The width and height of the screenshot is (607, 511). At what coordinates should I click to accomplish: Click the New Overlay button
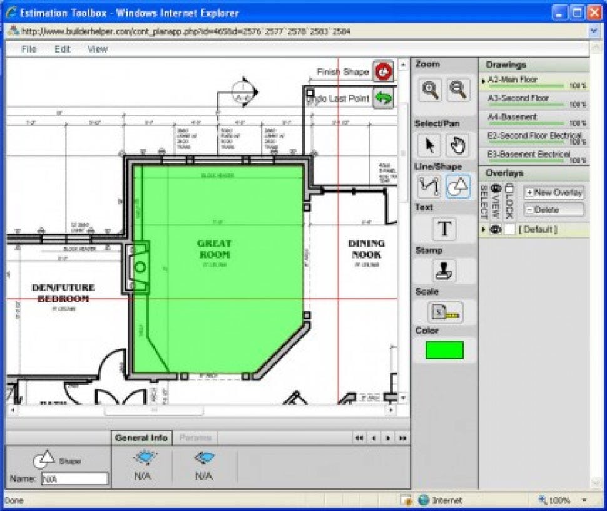coord(554,192)
